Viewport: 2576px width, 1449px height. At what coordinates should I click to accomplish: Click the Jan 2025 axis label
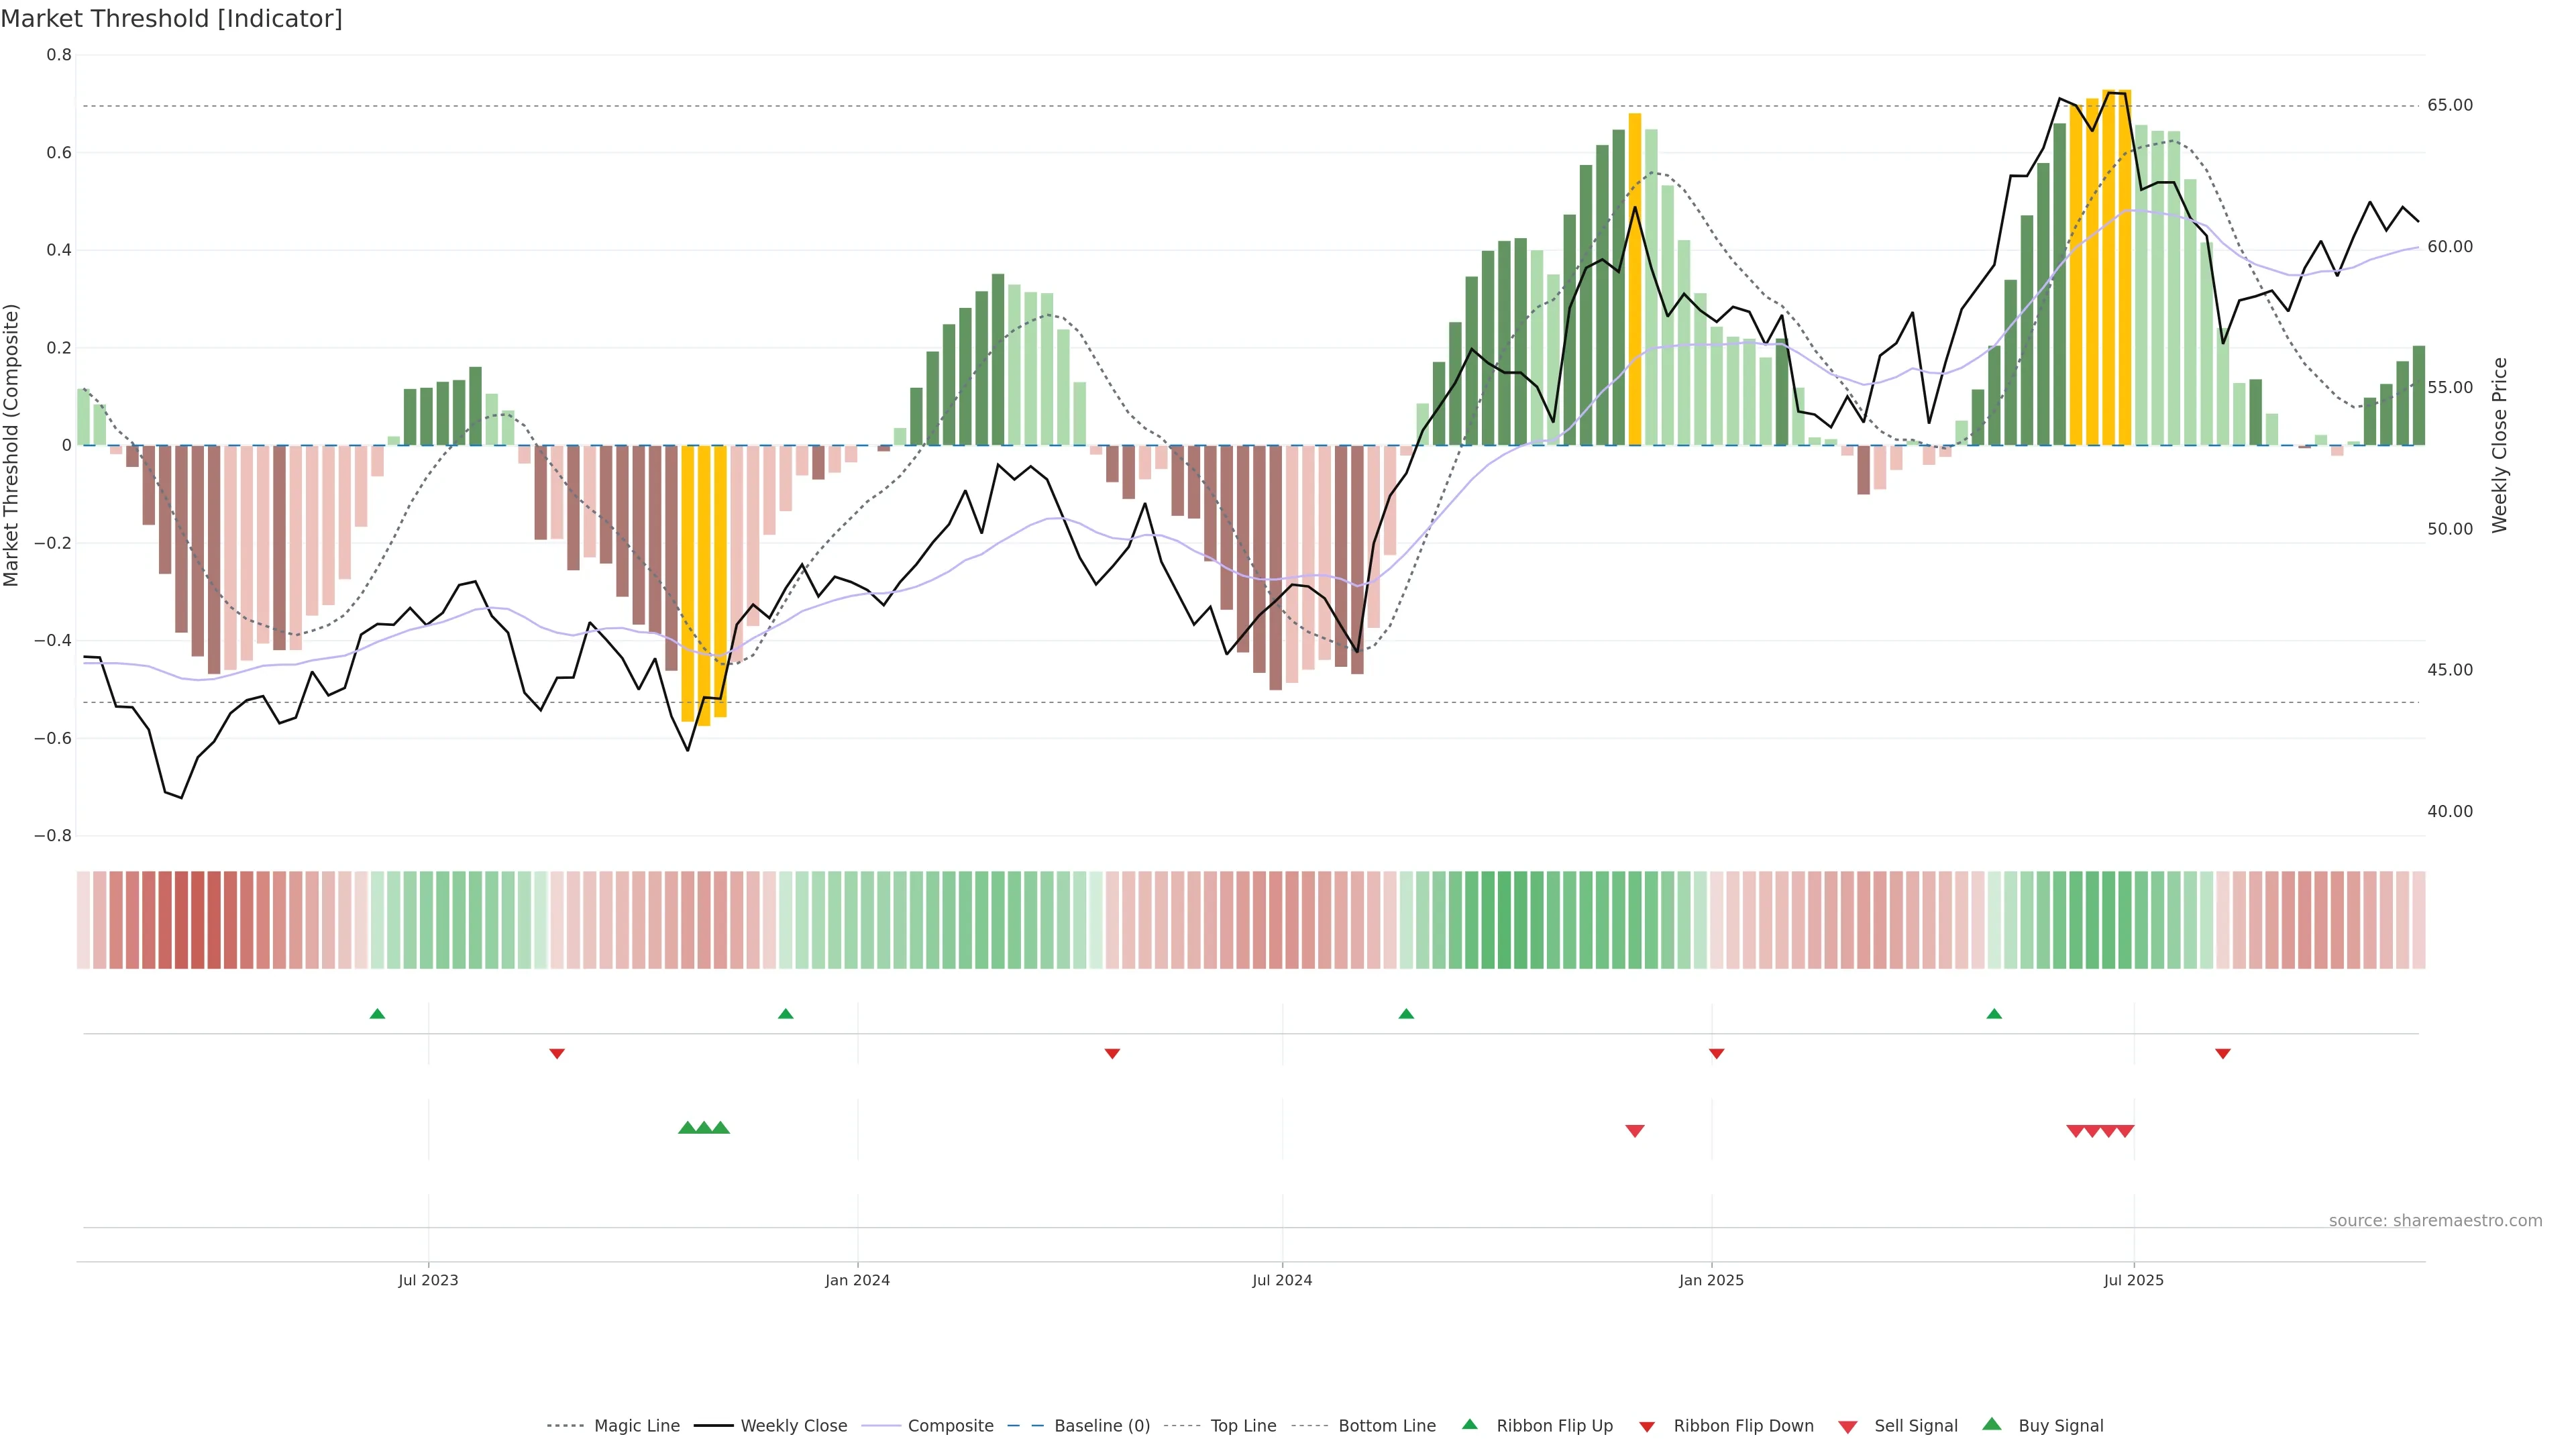(1711, 1280)
